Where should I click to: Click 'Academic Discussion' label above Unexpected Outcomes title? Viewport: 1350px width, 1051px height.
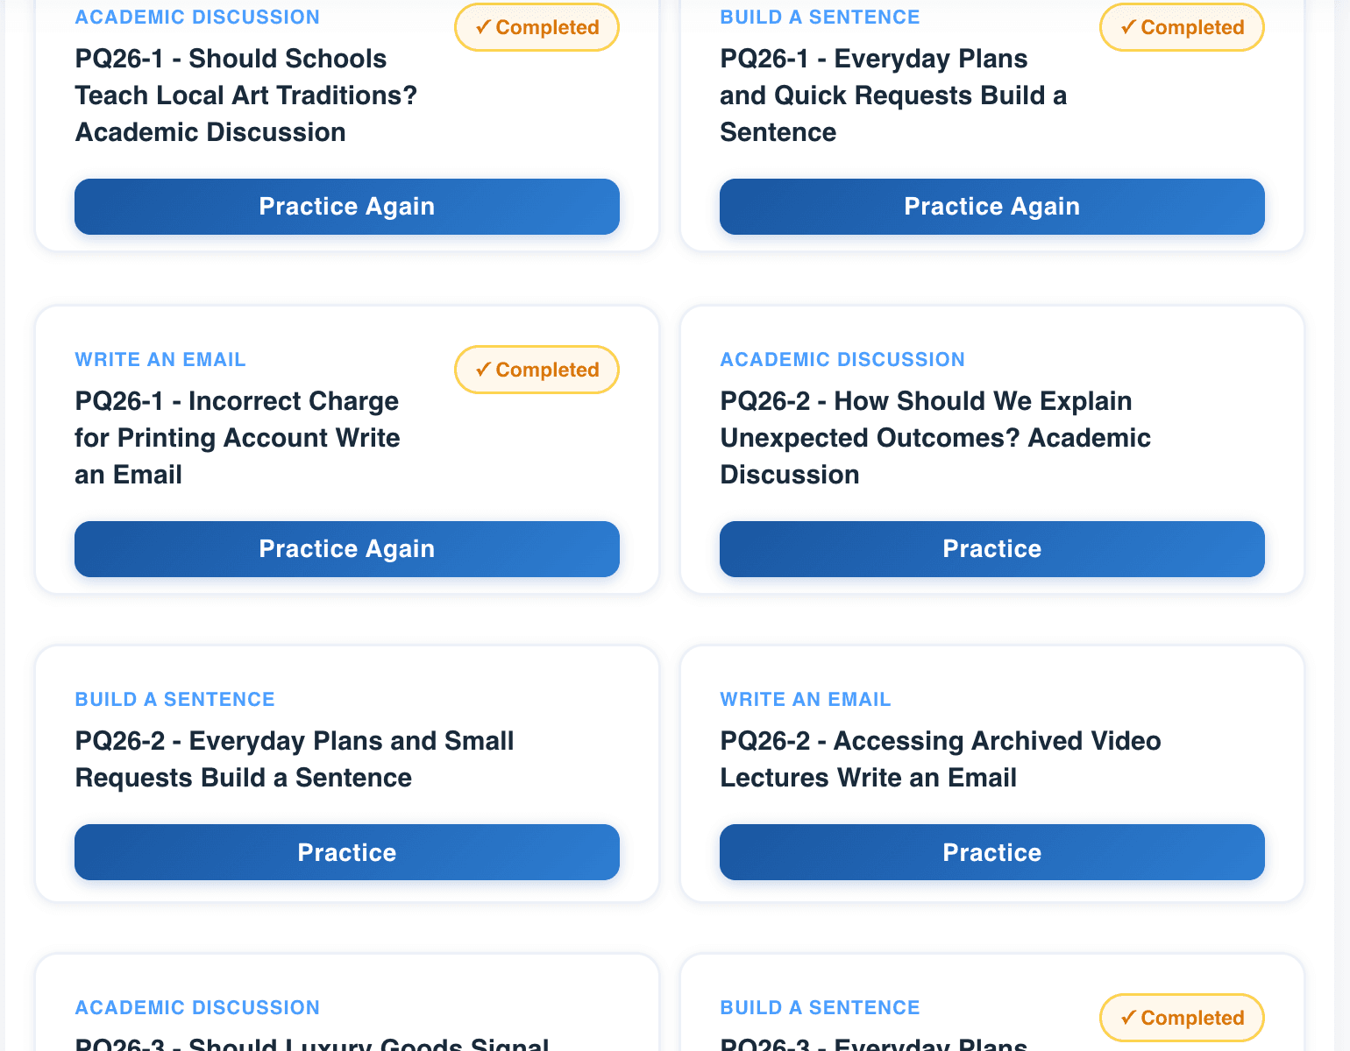click(x=842, y=360)
